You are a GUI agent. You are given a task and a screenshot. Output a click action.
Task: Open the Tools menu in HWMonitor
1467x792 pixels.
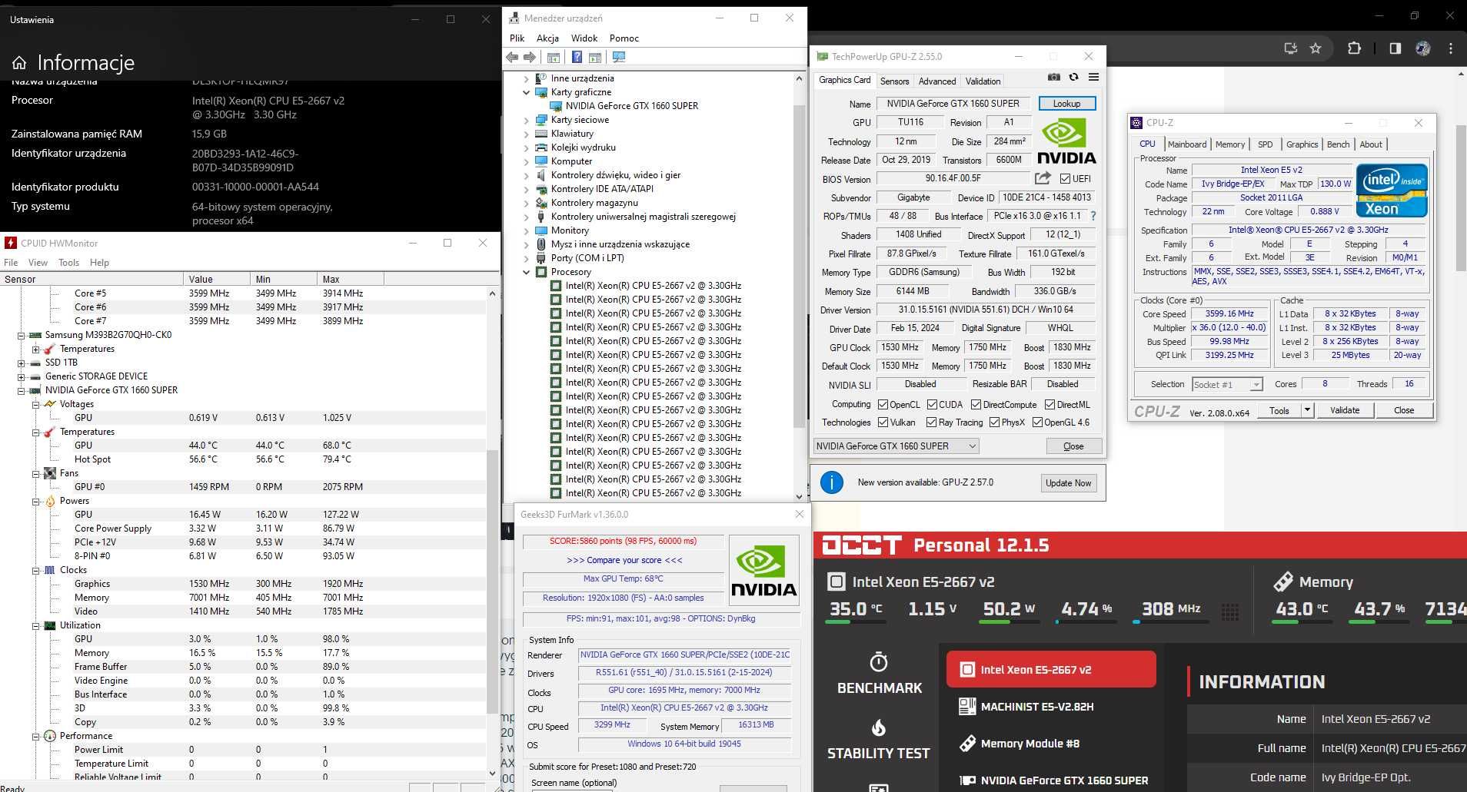tap(68, 263)
